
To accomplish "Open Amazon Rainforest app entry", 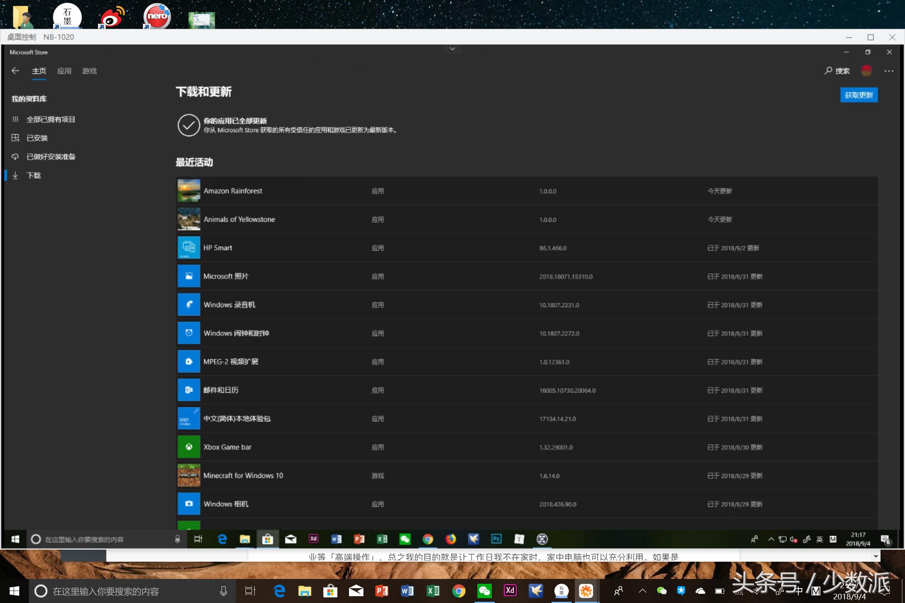I will tap(233, 191).
